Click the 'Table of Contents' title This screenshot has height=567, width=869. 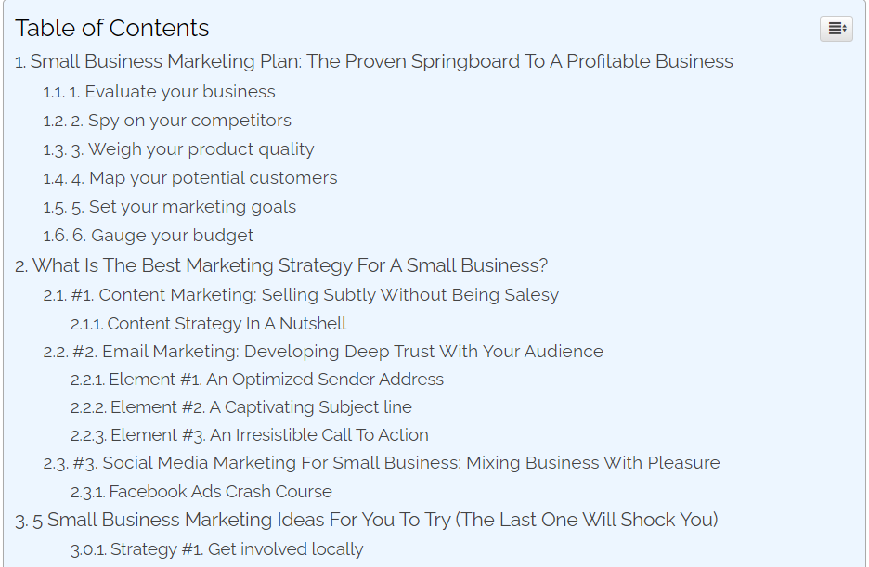(x=112, y=28)
